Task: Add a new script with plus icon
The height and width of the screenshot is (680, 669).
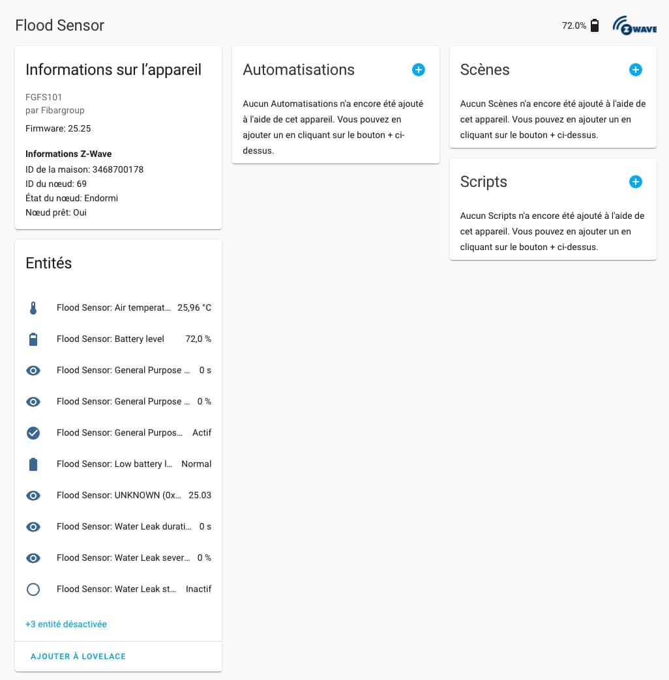Action: pyautogui.click(x=636, y=182)
